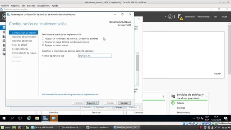Launch Internet Explorer from taskbar
This screenshot has width=231, height=130.
[x=29, y=118]
